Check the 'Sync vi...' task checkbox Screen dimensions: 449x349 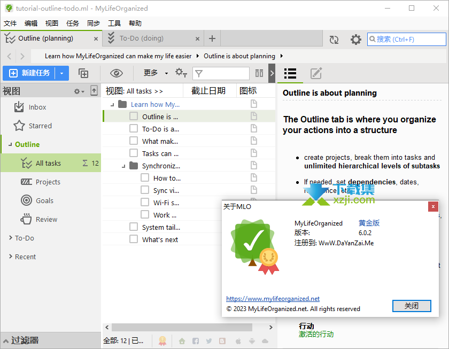point(145,190)
